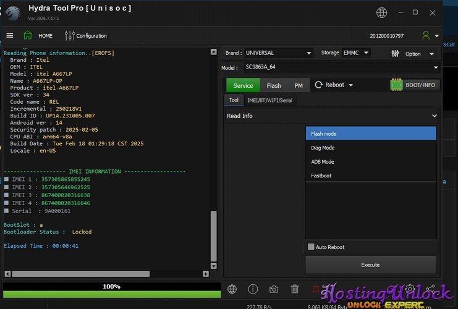Screen dimensions: 458x309
Task: Select the Tool sub-tab
Action: point(234,100)
